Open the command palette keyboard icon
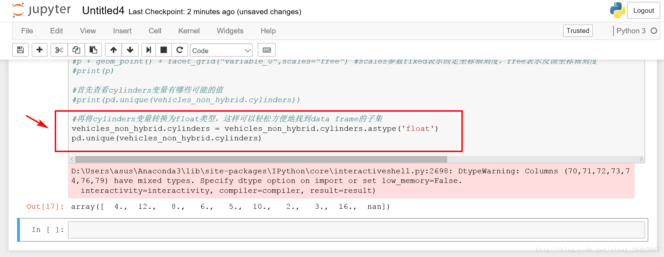This screenshot has width=664, height=257. coord(267,50)
